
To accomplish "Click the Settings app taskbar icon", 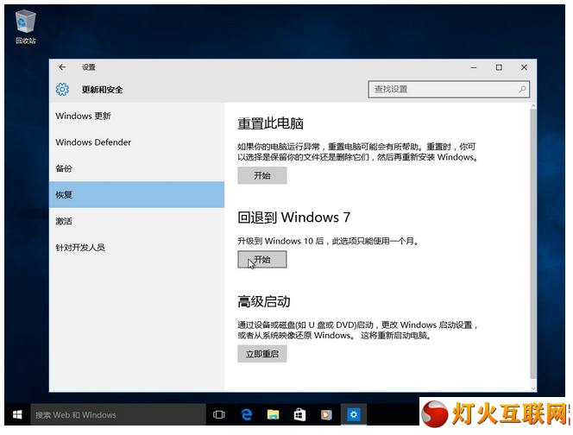I will point(353,414).
